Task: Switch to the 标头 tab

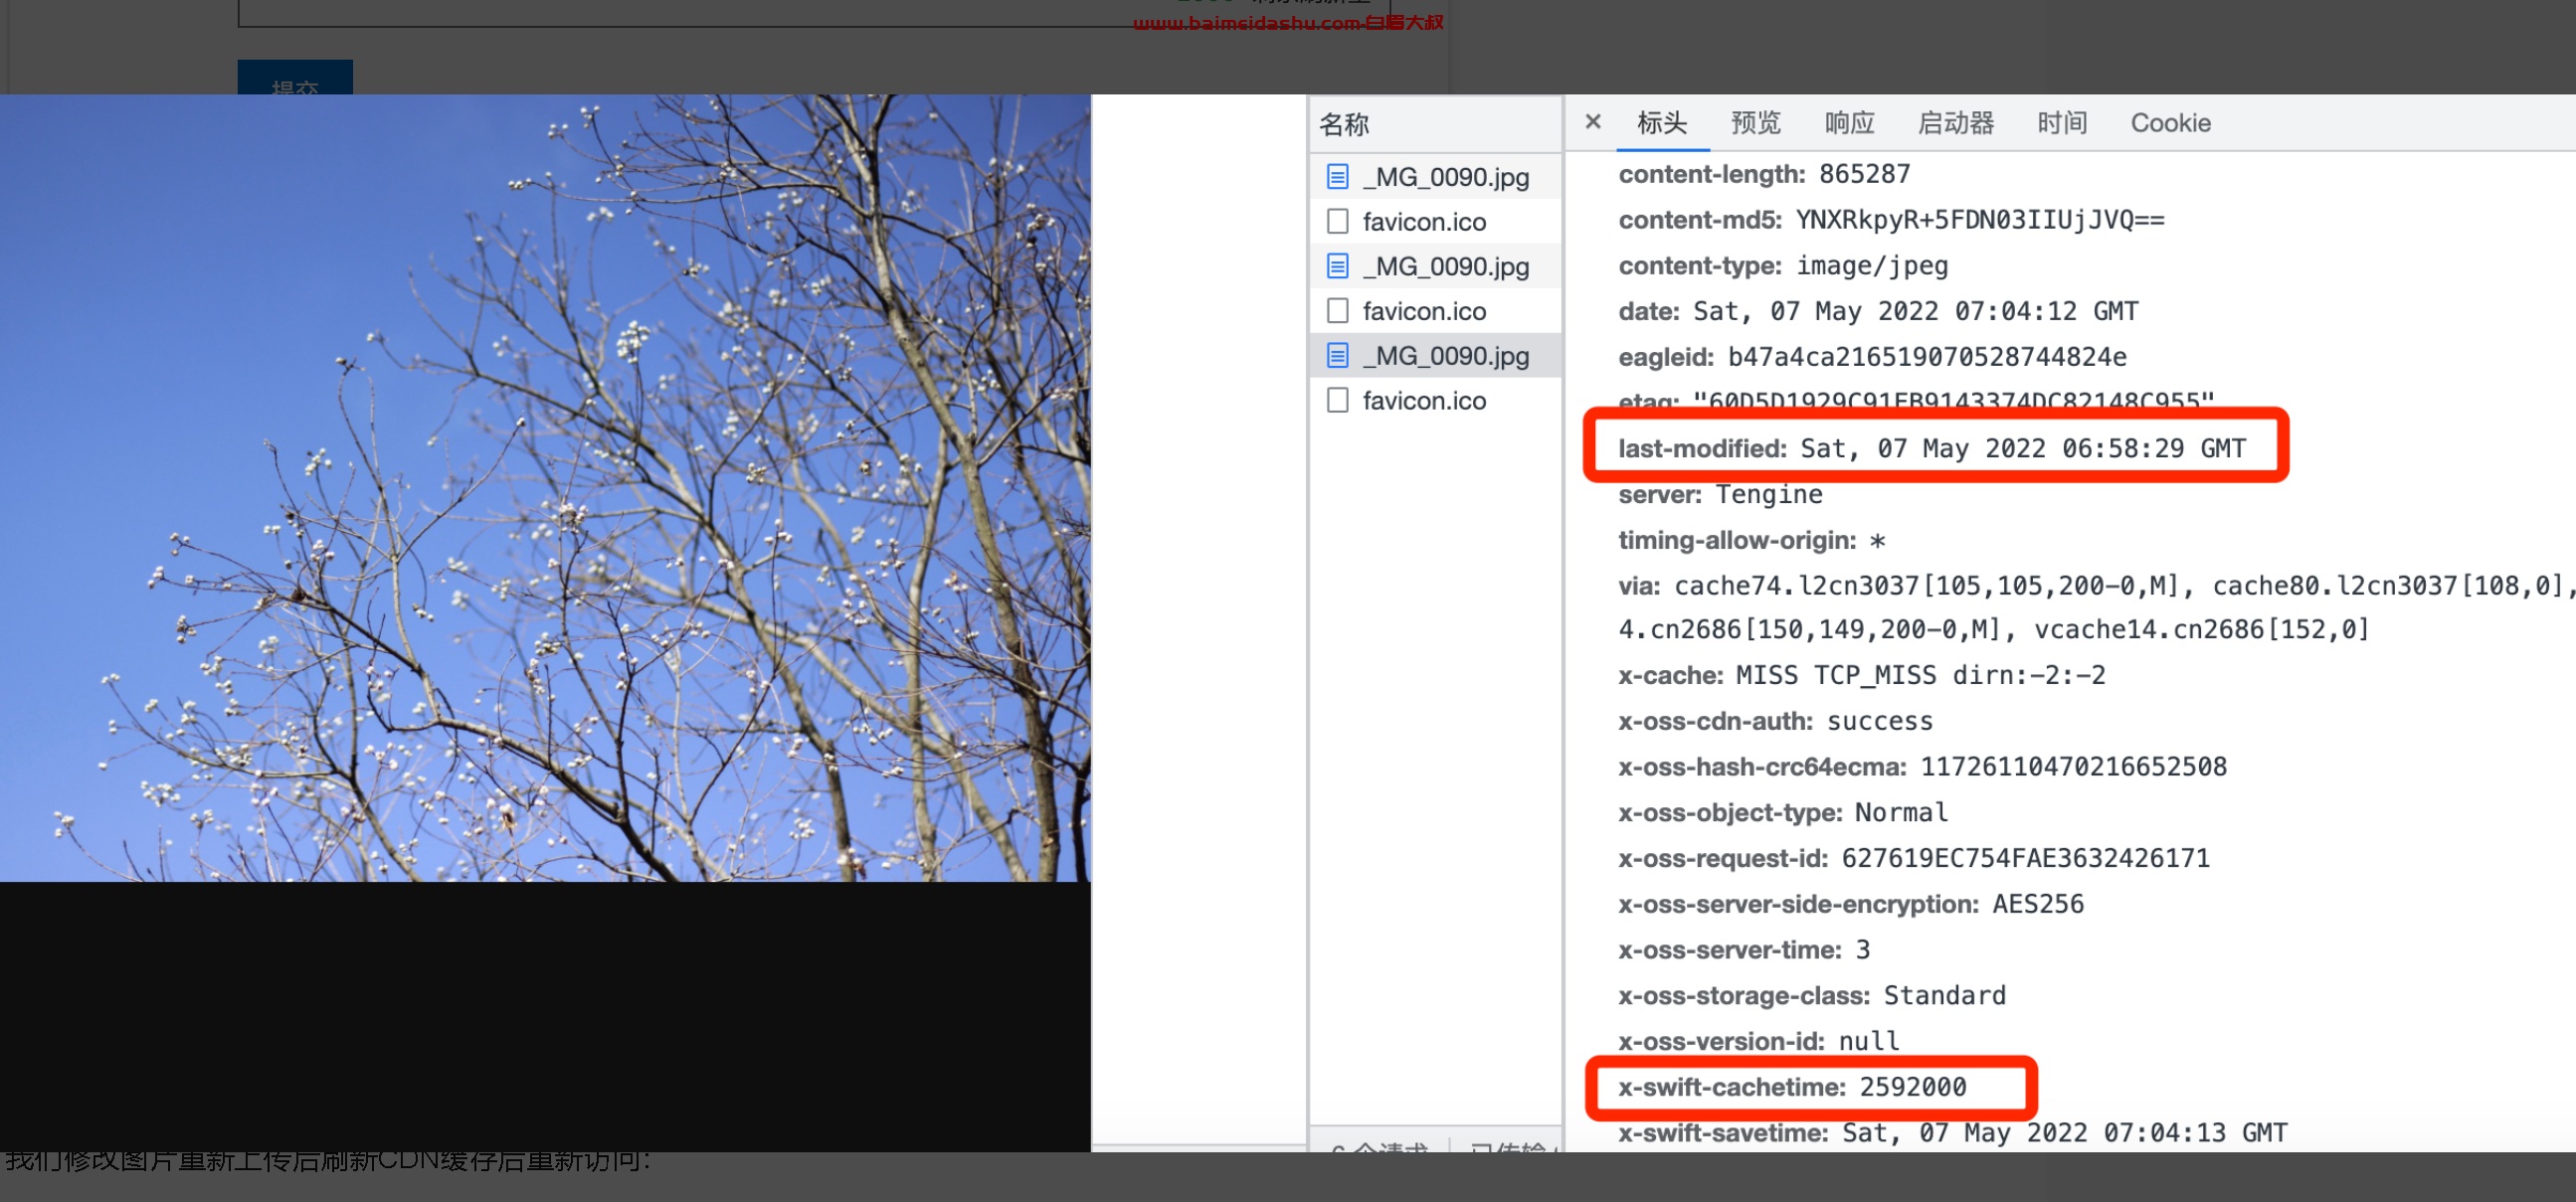Action: pyautogui.click(x=1662, y=123)
